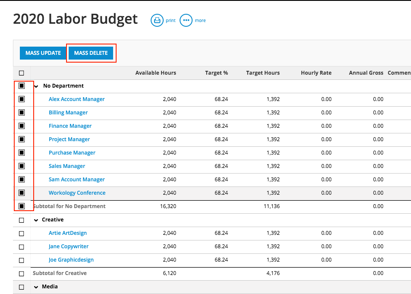Uncheck the No Department group checkbox
Viewport: 411px width, 294px height.
click(22, 86)
